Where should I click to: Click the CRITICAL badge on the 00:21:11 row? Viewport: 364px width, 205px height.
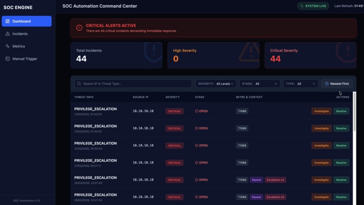coord(174,163)
